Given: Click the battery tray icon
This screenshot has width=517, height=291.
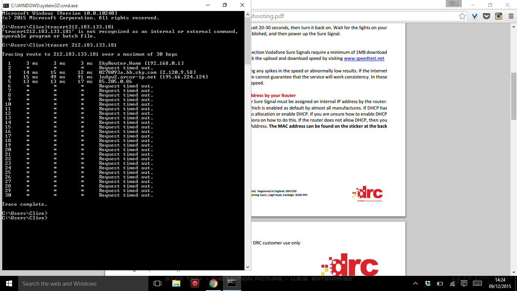Looking at the screenshot, I should coord(440,283).
